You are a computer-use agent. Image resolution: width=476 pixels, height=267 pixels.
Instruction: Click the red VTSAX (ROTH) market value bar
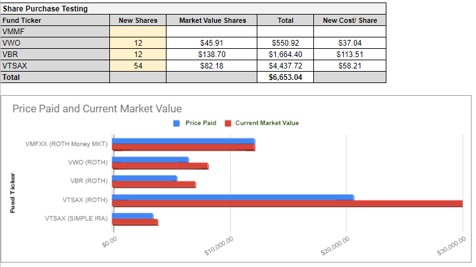pyautogui.click(x=286, y=204)
